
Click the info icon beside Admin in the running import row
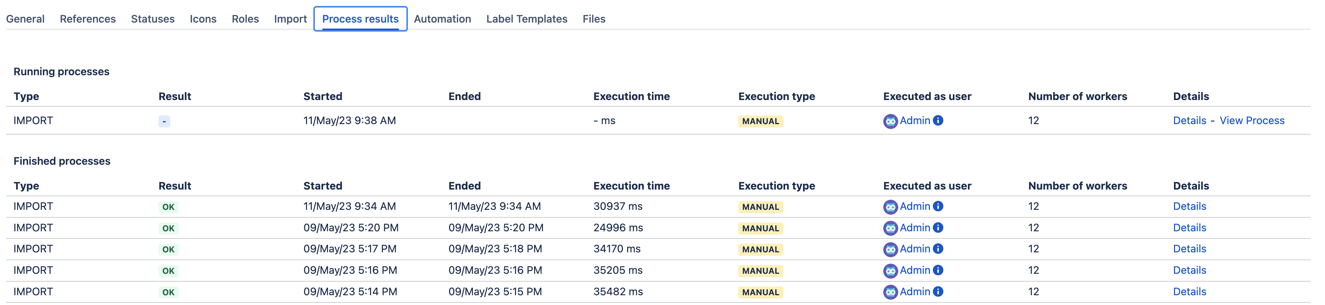[938, 121]
